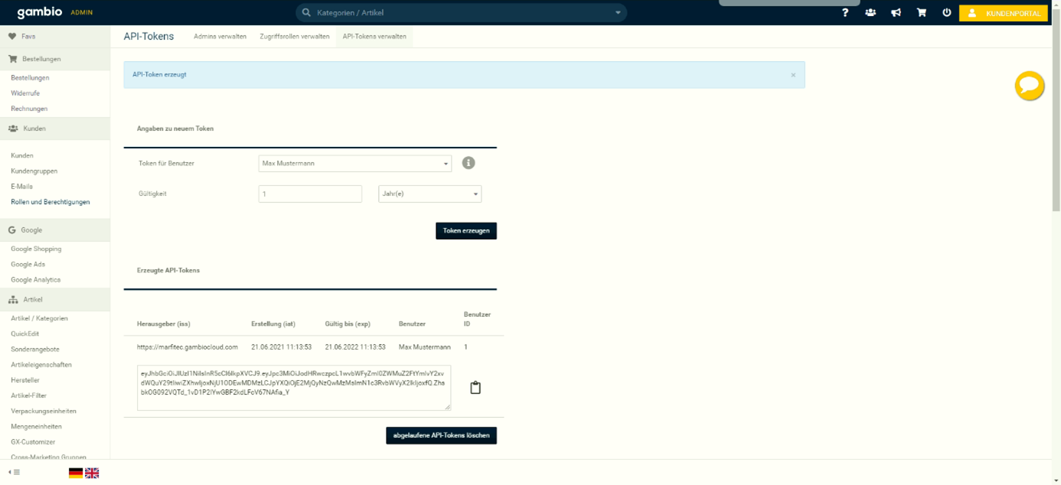The image size is (1061, 485).
Task: Dismiss the API-Token erzeugt notification
Action: (793, 75)
